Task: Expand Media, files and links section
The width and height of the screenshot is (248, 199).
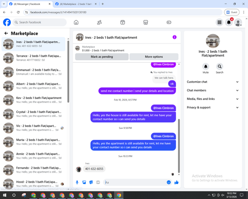Action: pyautogui.click(x=213, y=99)
